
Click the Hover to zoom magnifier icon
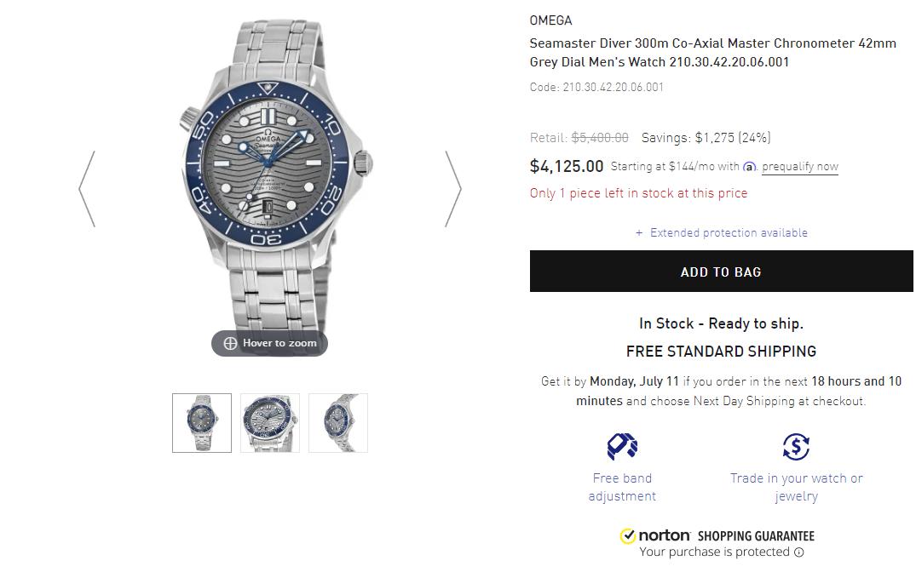[230, 343]
